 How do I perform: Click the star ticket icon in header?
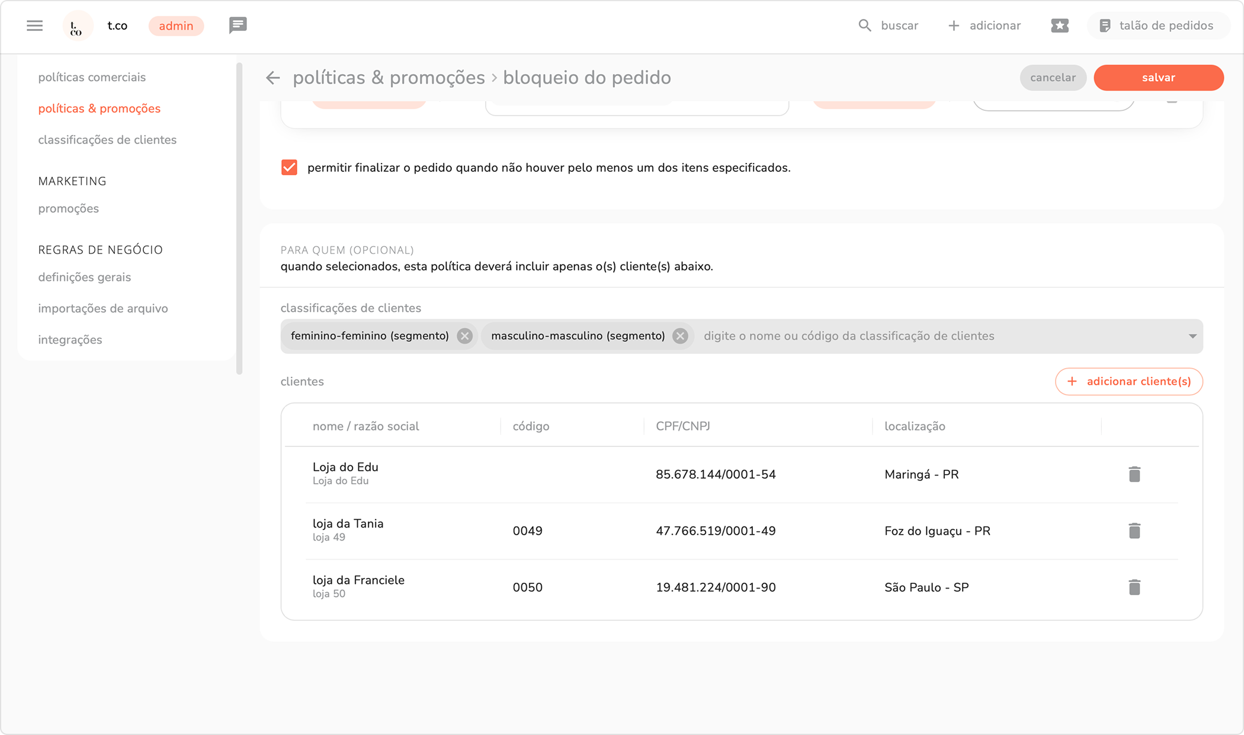pos(1059,25)
